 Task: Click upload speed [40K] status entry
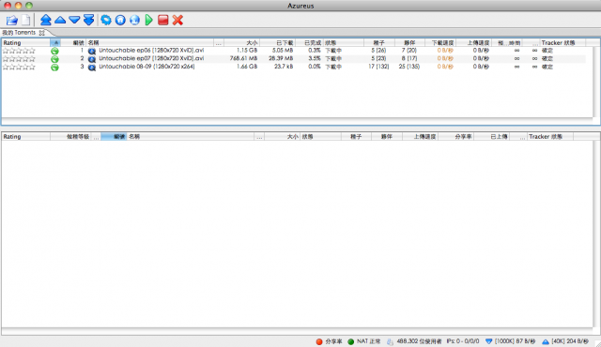[x=565, y=341]
